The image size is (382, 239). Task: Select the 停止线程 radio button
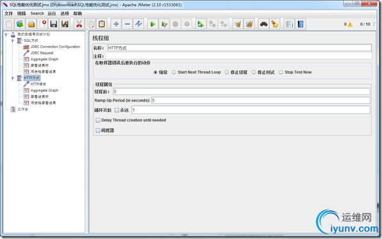point(227,72)
